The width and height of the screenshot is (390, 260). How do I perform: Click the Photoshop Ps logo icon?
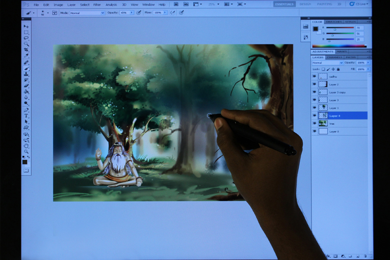click(x=24, y=4)
